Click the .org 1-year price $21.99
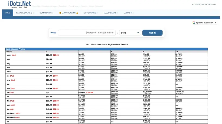The width and height of the screenshot is (222, 124). [x=49, y=63]
